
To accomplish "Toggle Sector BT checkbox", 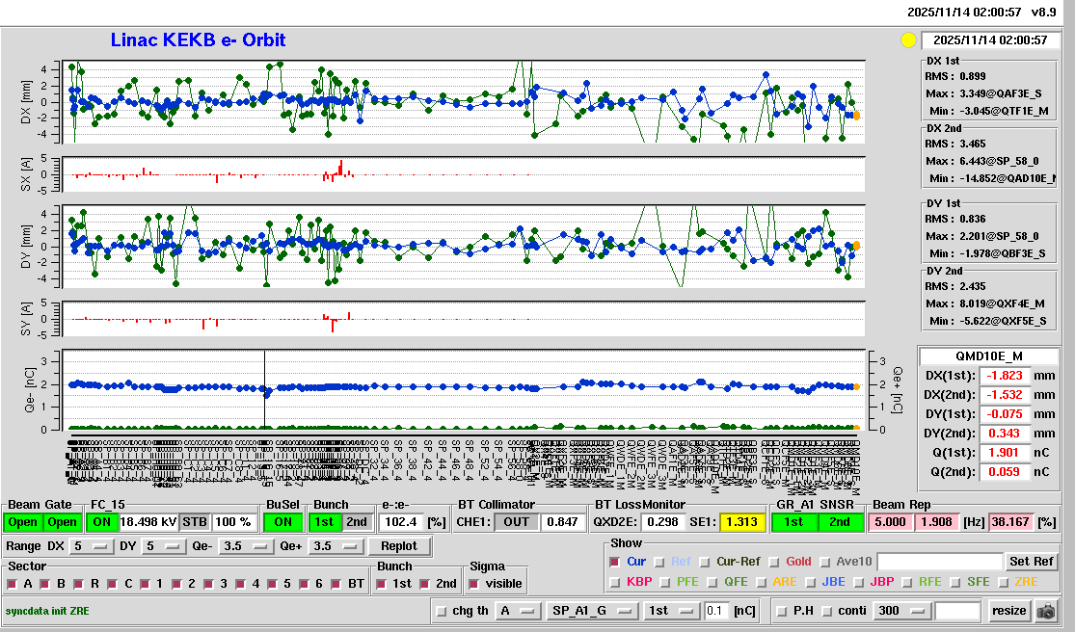I will click(337, 584).
